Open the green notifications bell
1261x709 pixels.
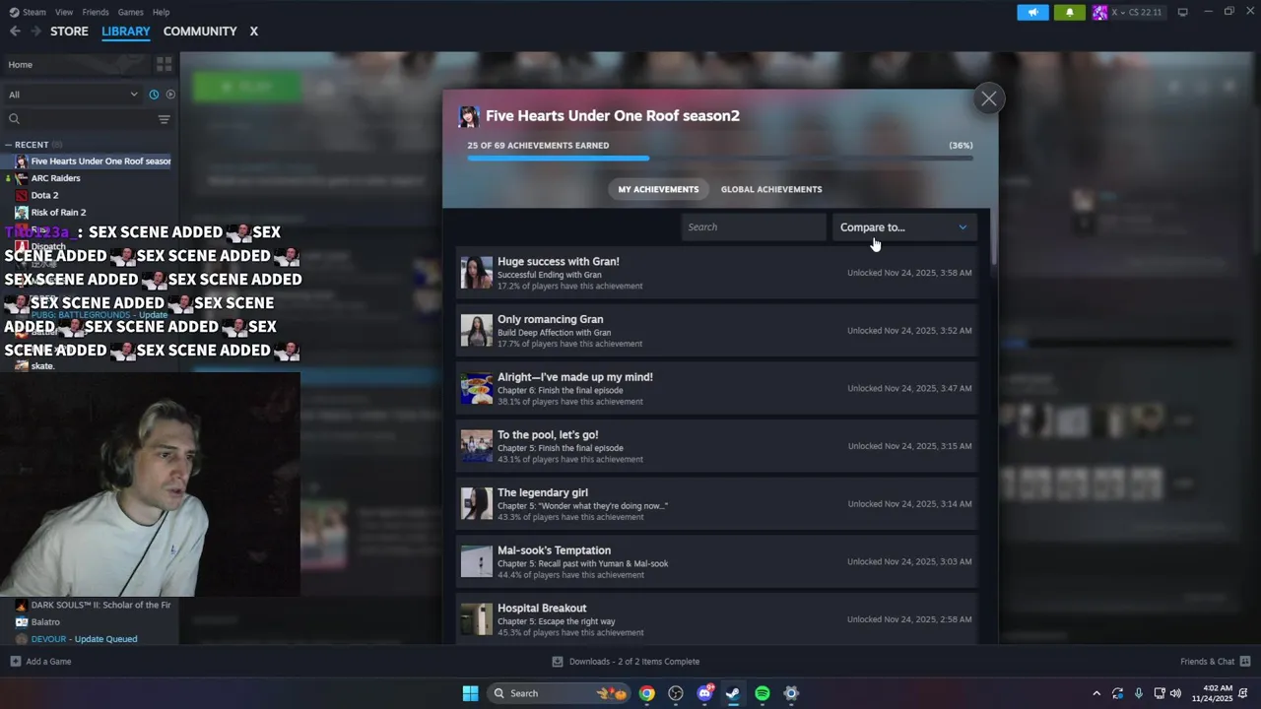click(1070, 12)
